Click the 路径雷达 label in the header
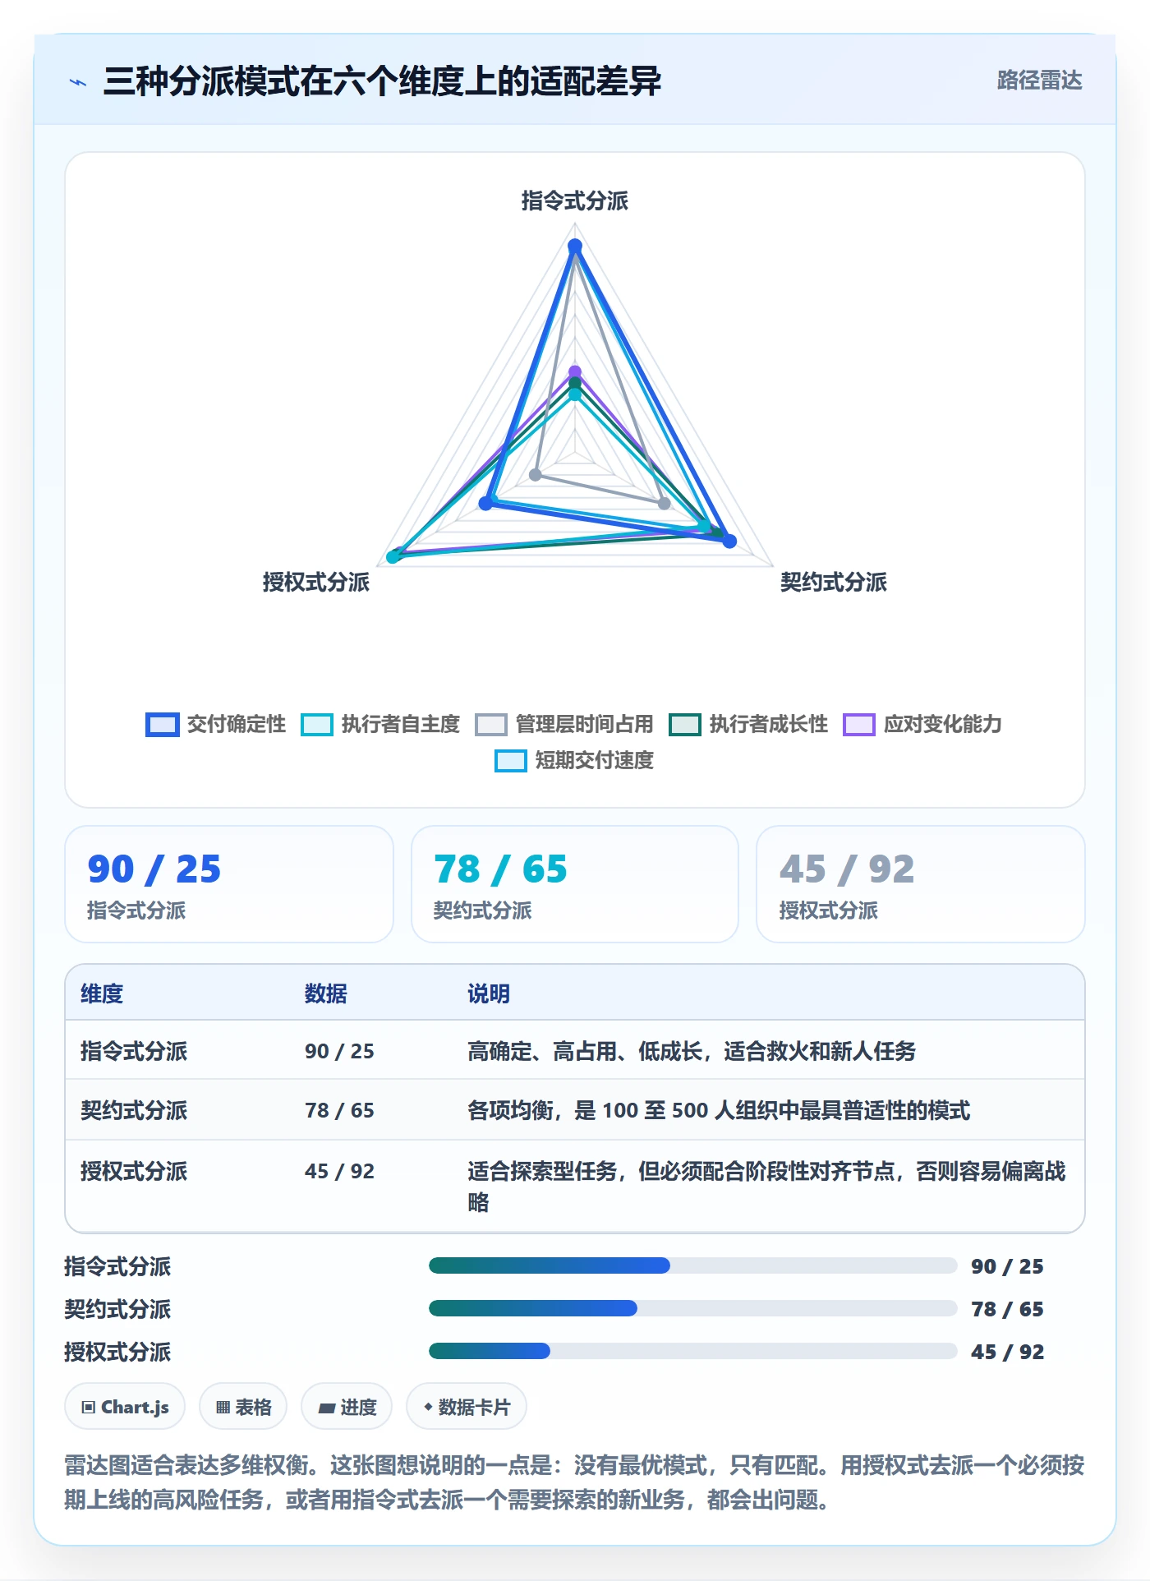The height and width of the screenshot is (1581, 1150). tap(1039, 81)
